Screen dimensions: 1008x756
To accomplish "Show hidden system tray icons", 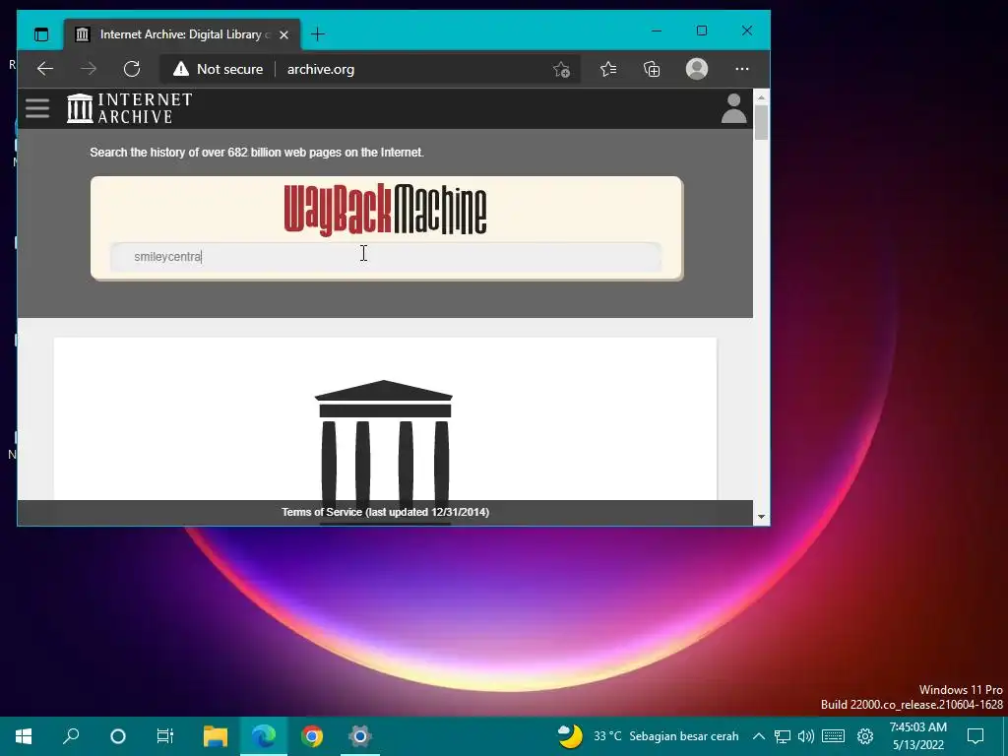I will (x=759, y=736).
